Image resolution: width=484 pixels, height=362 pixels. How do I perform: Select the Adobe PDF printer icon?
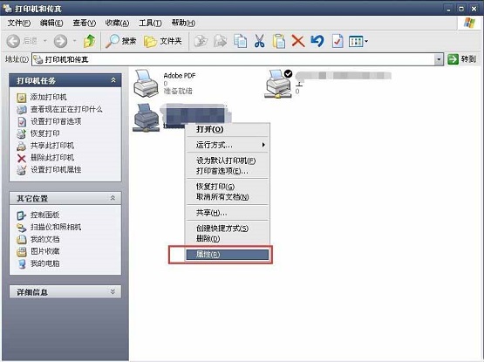coord(146,84)
